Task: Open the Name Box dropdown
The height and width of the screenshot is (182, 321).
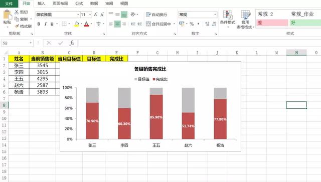Action: click(x=31, y=43)
